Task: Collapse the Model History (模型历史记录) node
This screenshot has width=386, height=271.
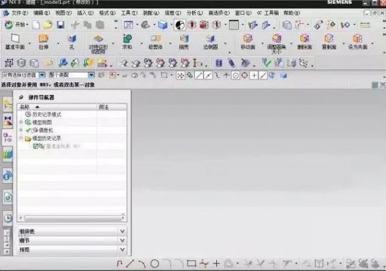Action: click(x=21, y=138)
